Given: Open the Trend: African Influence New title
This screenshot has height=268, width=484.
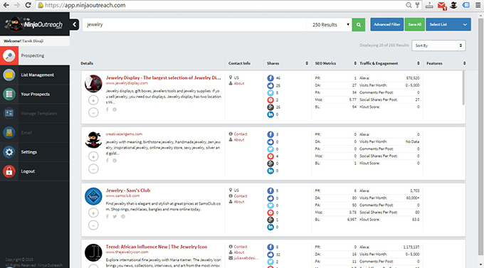Looking at the screenshot, I should point(157,247).
